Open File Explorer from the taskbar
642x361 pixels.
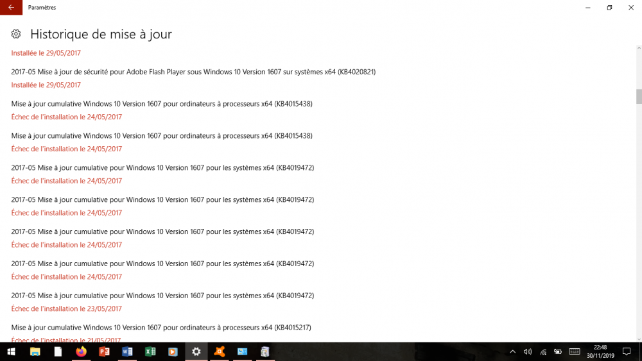35,351
